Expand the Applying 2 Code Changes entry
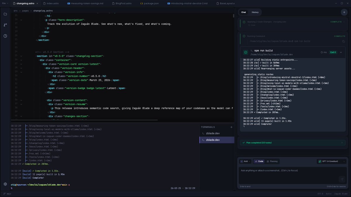 tap(344, 22)
